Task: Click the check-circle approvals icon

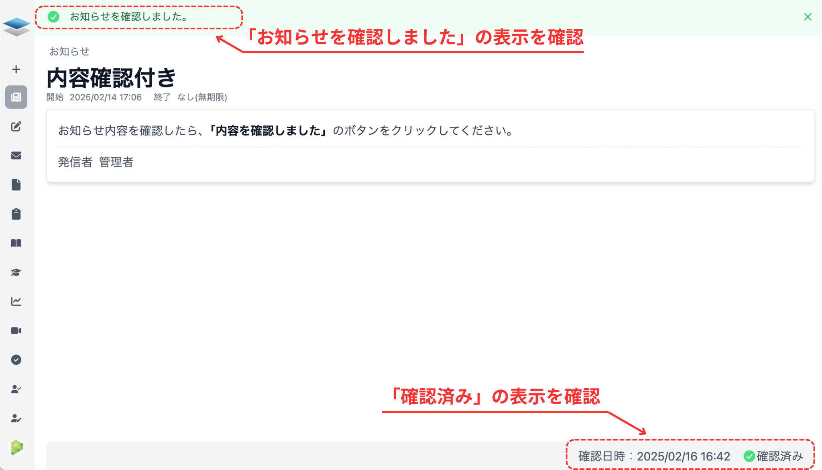Action: click(x=16, y=360)
